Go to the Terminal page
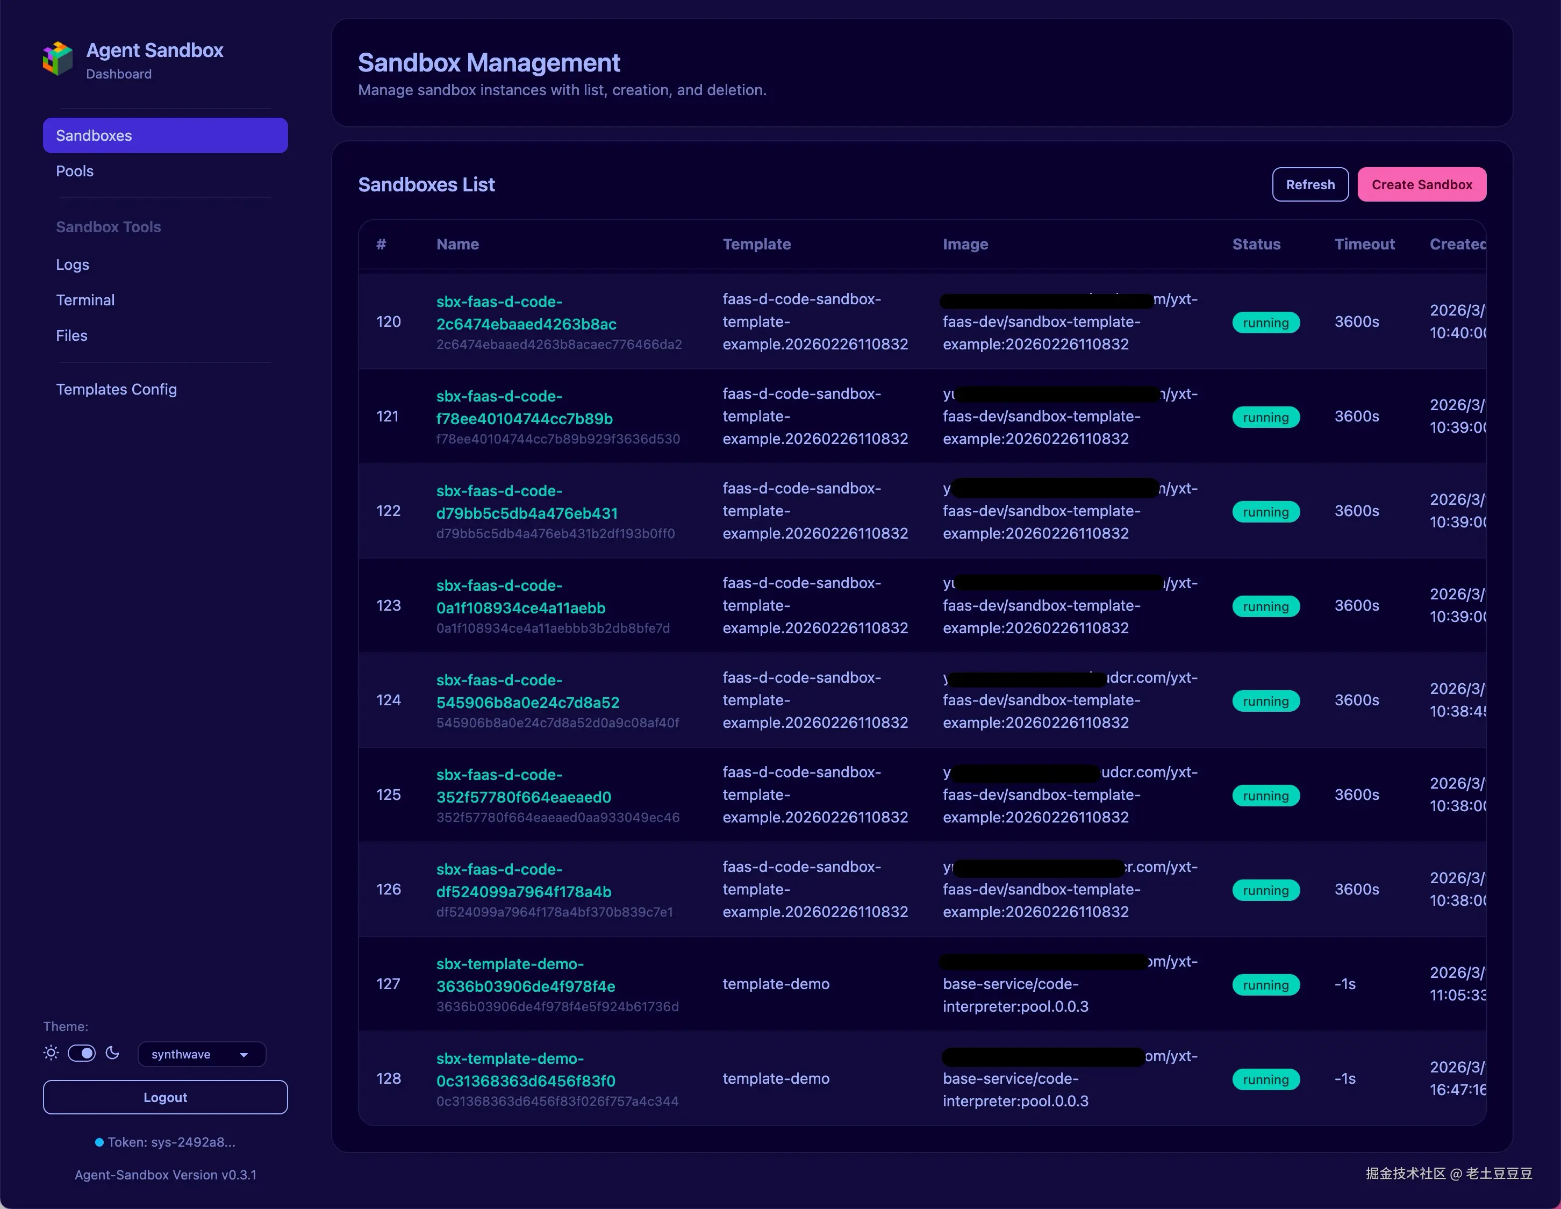Screen dimensions: 1561x1209 (85, 299)
